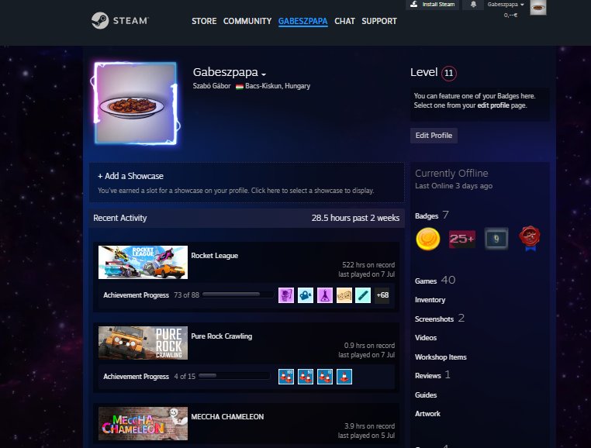This screenshot has width=591, height=448.
Task: Open the gold coin badge
Action: [428, 239]
